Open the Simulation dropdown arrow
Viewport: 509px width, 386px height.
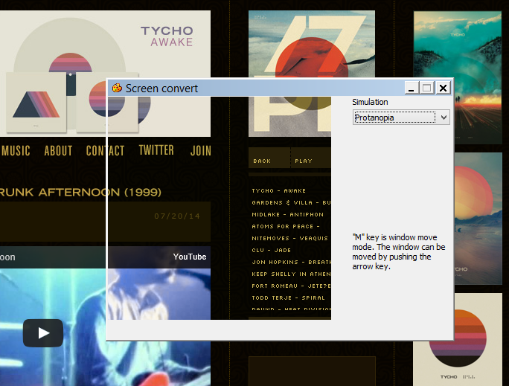pyautogui.click(x=444, y=118)
